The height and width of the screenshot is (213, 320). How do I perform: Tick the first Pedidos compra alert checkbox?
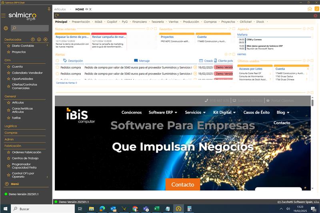point(57,67)
